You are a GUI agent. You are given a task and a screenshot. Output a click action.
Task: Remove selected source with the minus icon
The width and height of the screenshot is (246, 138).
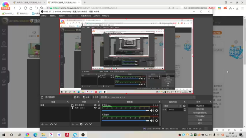(77, 124)
